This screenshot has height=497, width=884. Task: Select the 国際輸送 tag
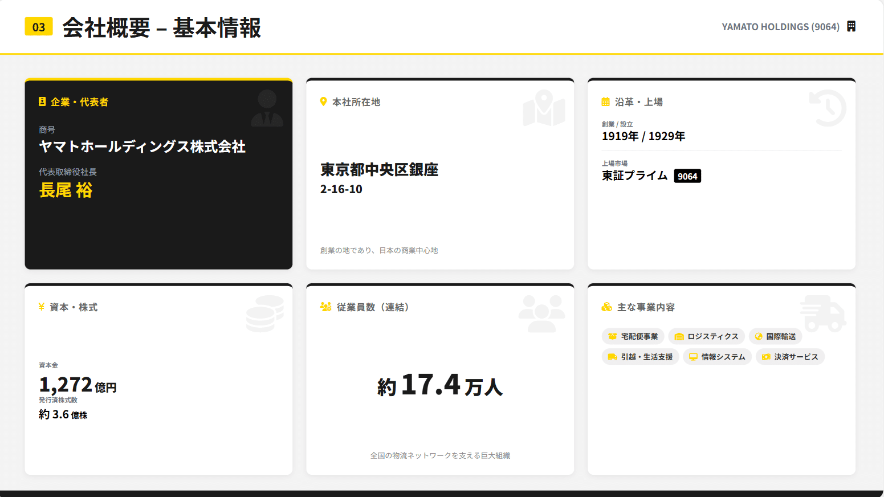pyautogui.click(x=775, y=336)
